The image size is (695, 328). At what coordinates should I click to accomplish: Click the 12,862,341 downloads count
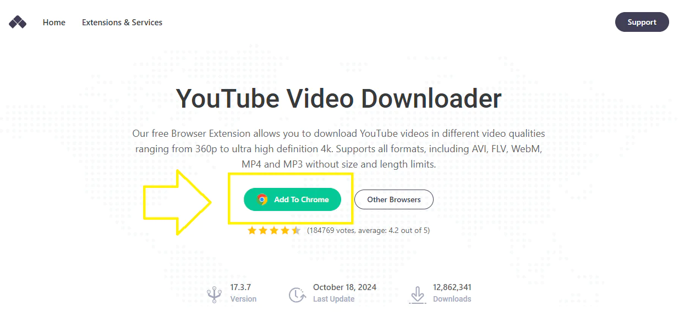452,287
